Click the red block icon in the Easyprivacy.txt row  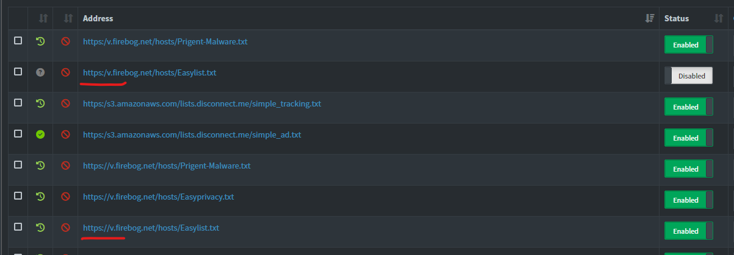tap(65, 197)
